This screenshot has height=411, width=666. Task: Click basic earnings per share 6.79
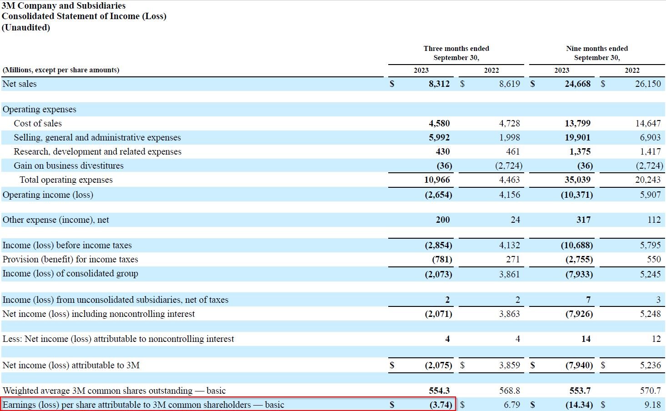pos(512,405)
